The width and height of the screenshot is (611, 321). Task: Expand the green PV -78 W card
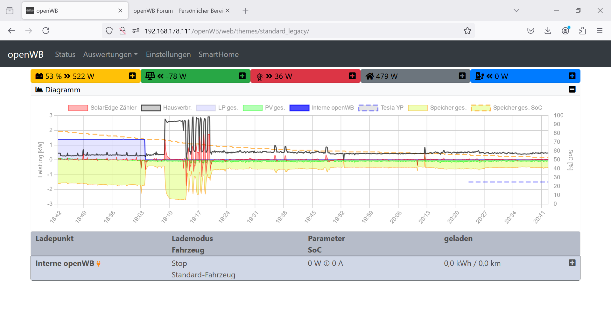(x=242, y=76)
